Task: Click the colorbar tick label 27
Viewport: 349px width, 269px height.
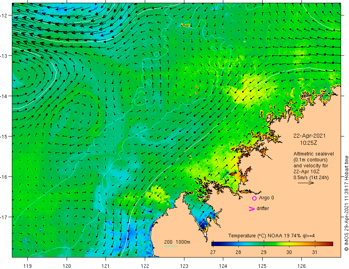Action: tap(213, 252)
